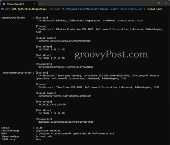Minimize the terminal window
This screenshot has width=170, height=145.
[152, 3]
